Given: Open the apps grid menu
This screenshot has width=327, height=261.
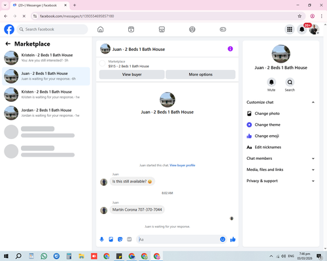Looking at the screenshot, I should tap(290, 29).
